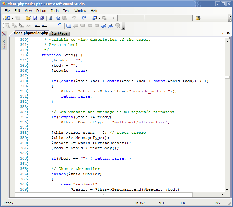Click the Next Bookmark icon

point(83,26)
